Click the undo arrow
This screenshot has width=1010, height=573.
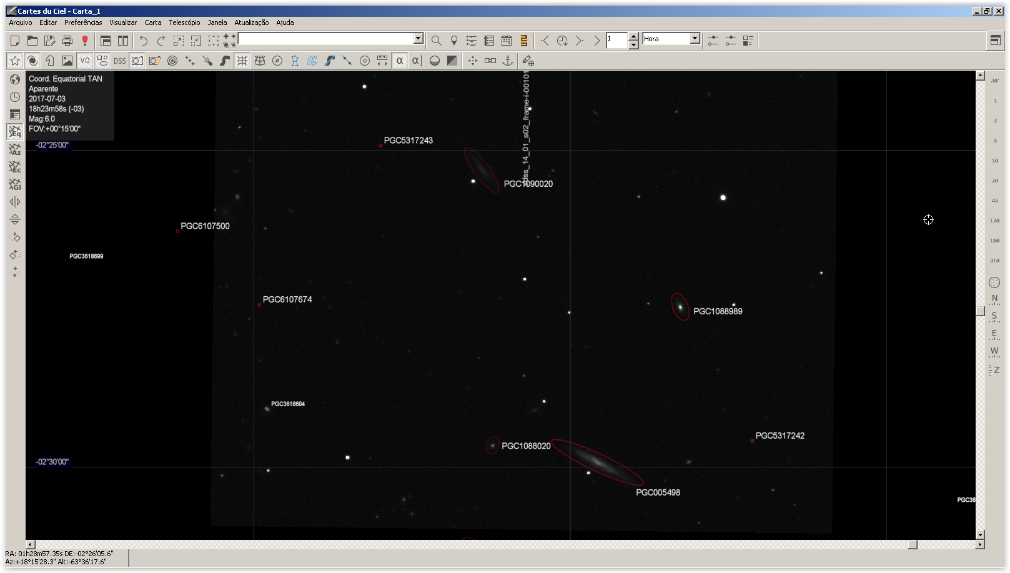(144, 41)
